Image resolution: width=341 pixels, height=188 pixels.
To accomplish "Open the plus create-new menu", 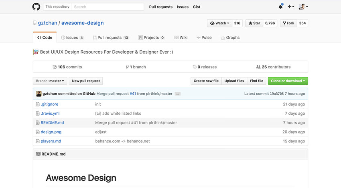I will click(291, 7).
